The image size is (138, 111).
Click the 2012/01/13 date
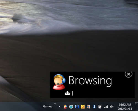pyautogui.click(x=125, y=109)
